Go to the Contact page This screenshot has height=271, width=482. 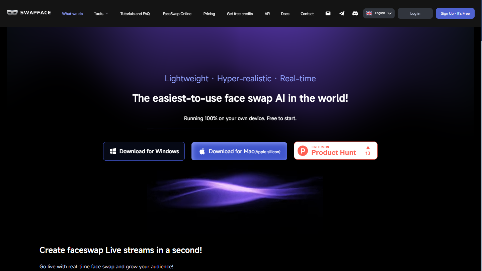307,14
